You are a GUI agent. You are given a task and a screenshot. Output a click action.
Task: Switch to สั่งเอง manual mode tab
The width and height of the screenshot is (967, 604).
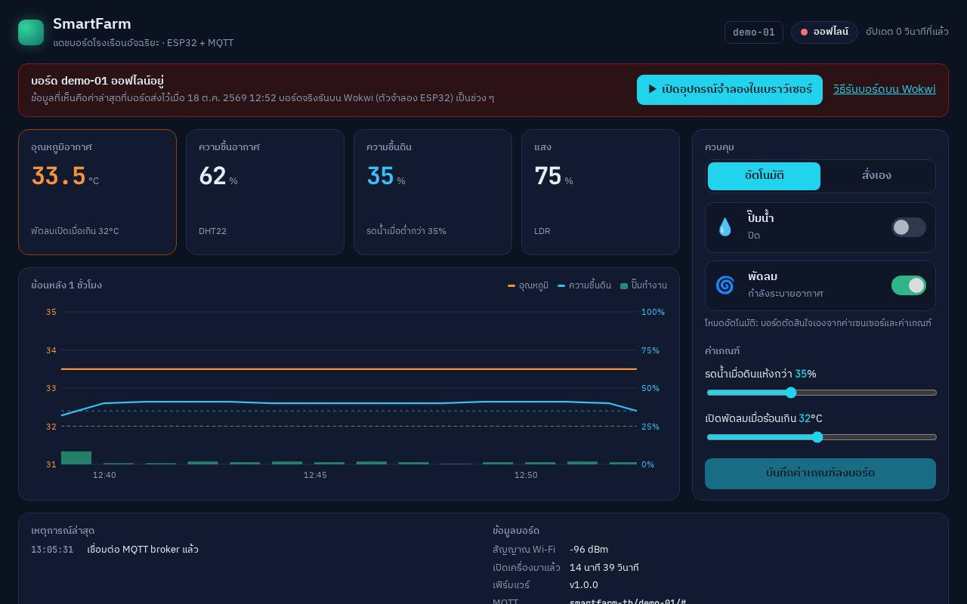tap(876, 176)
